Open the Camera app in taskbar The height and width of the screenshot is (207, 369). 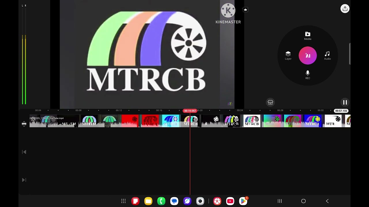[200, 201]
